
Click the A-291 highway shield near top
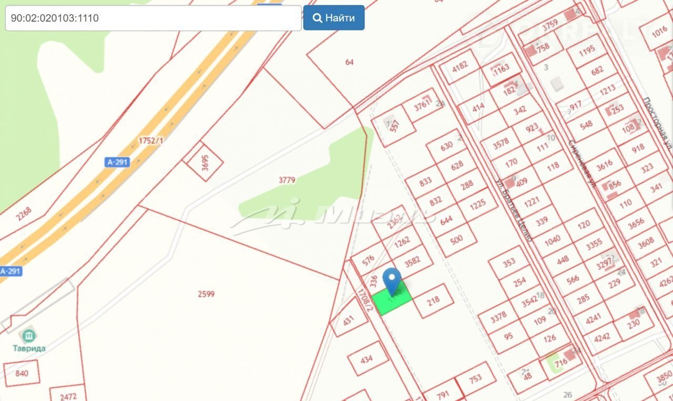(117, 162)
